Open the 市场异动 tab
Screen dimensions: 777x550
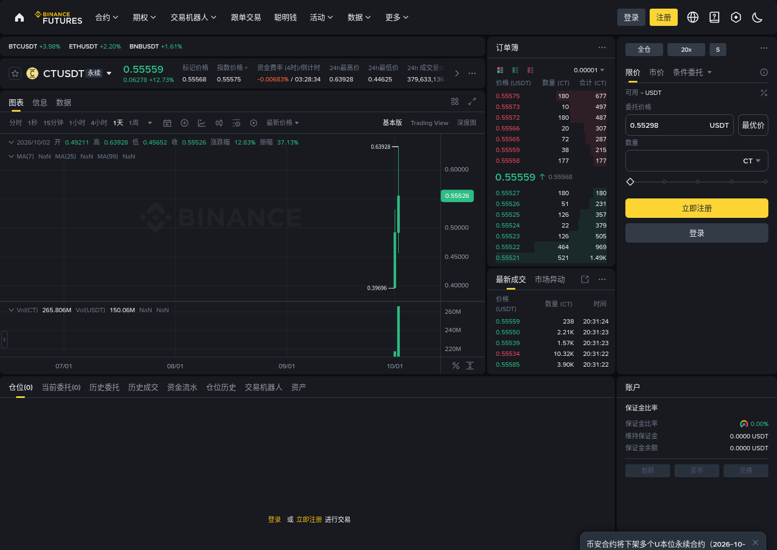[x=550, y=279]
